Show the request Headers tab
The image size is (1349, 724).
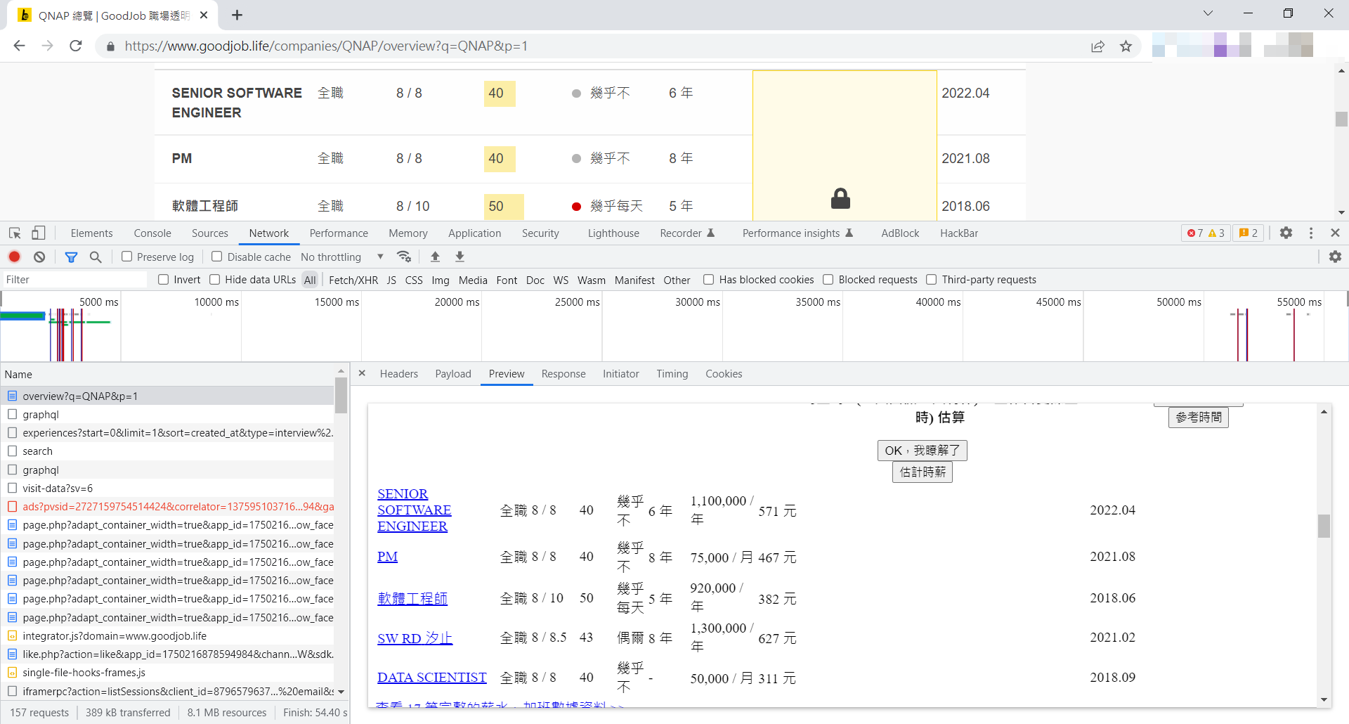(x=399, y=374)
